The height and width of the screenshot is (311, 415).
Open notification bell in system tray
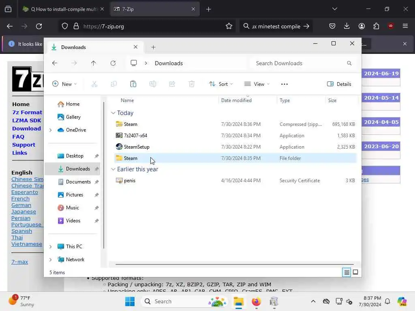(x=387, y=301)
